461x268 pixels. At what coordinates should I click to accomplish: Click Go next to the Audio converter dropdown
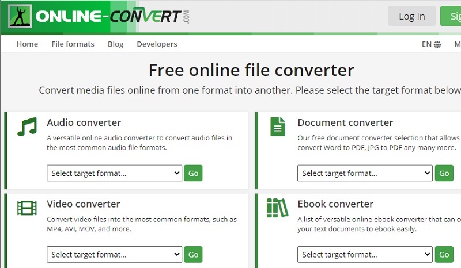click(x=193, y=173)
